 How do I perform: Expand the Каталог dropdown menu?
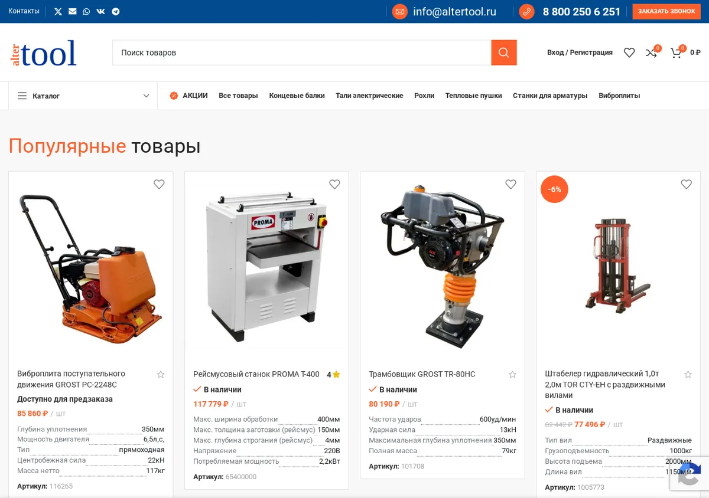click(x=83, y=96)
